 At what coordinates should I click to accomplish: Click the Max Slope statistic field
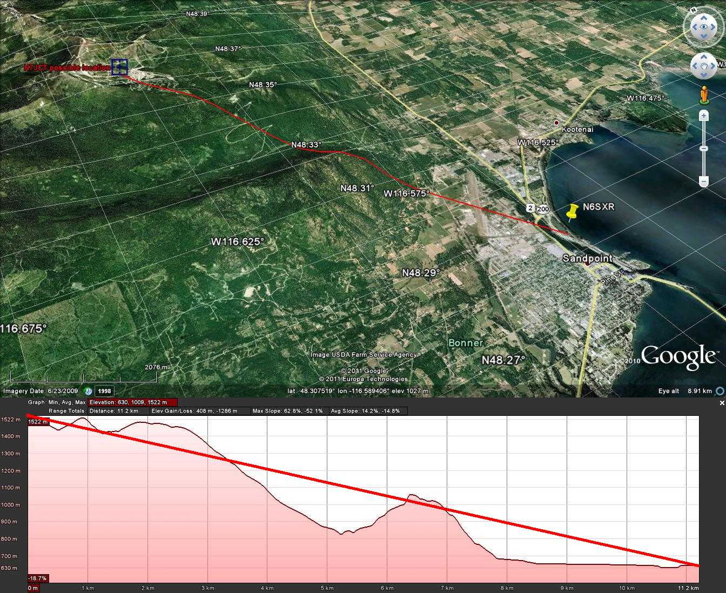pos(288,411)
